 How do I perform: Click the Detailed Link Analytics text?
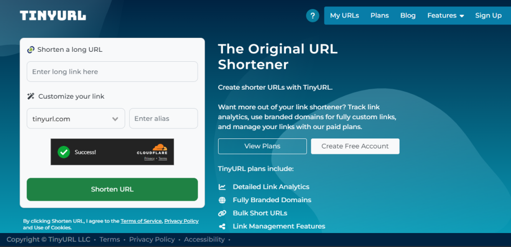[271, 187]
